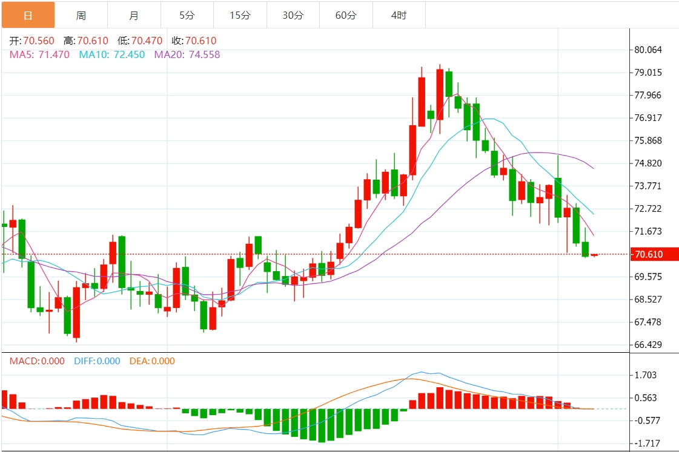Click the 71.673 price axis label
Screen dimensions: 679x452
coord(648,231)
